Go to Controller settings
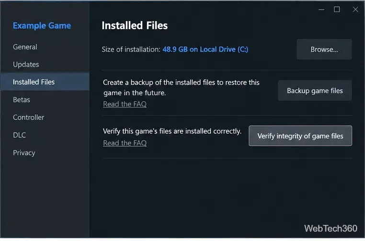Viewport: 365px width, 241px height. click(x=28, y=117)
